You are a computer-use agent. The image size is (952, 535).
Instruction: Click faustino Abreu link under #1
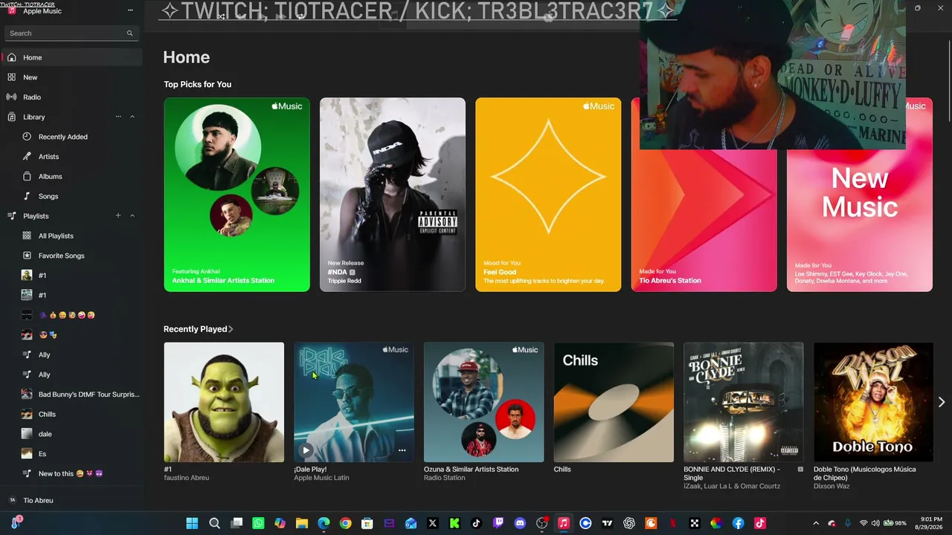click(187, 478)
